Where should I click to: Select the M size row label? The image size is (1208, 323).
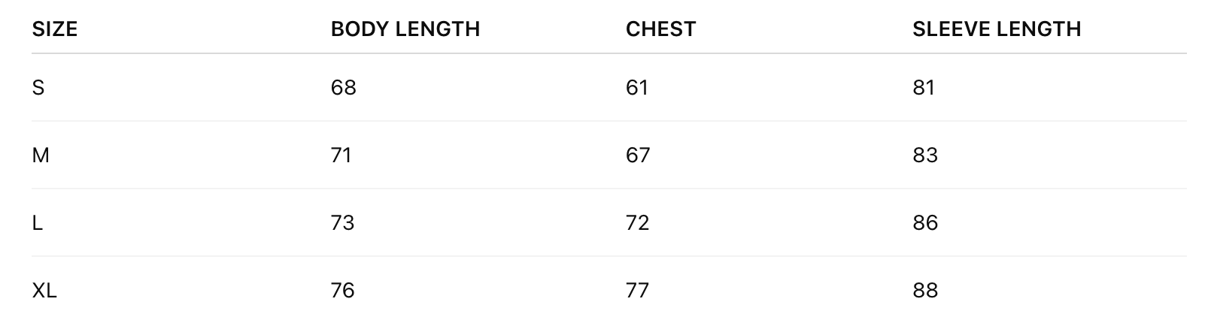[41, 155]
